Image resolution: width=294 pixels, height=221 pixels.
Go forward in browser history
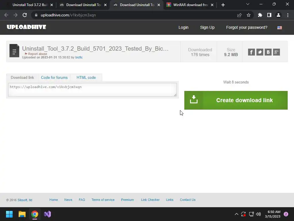[x=16, y=15]
